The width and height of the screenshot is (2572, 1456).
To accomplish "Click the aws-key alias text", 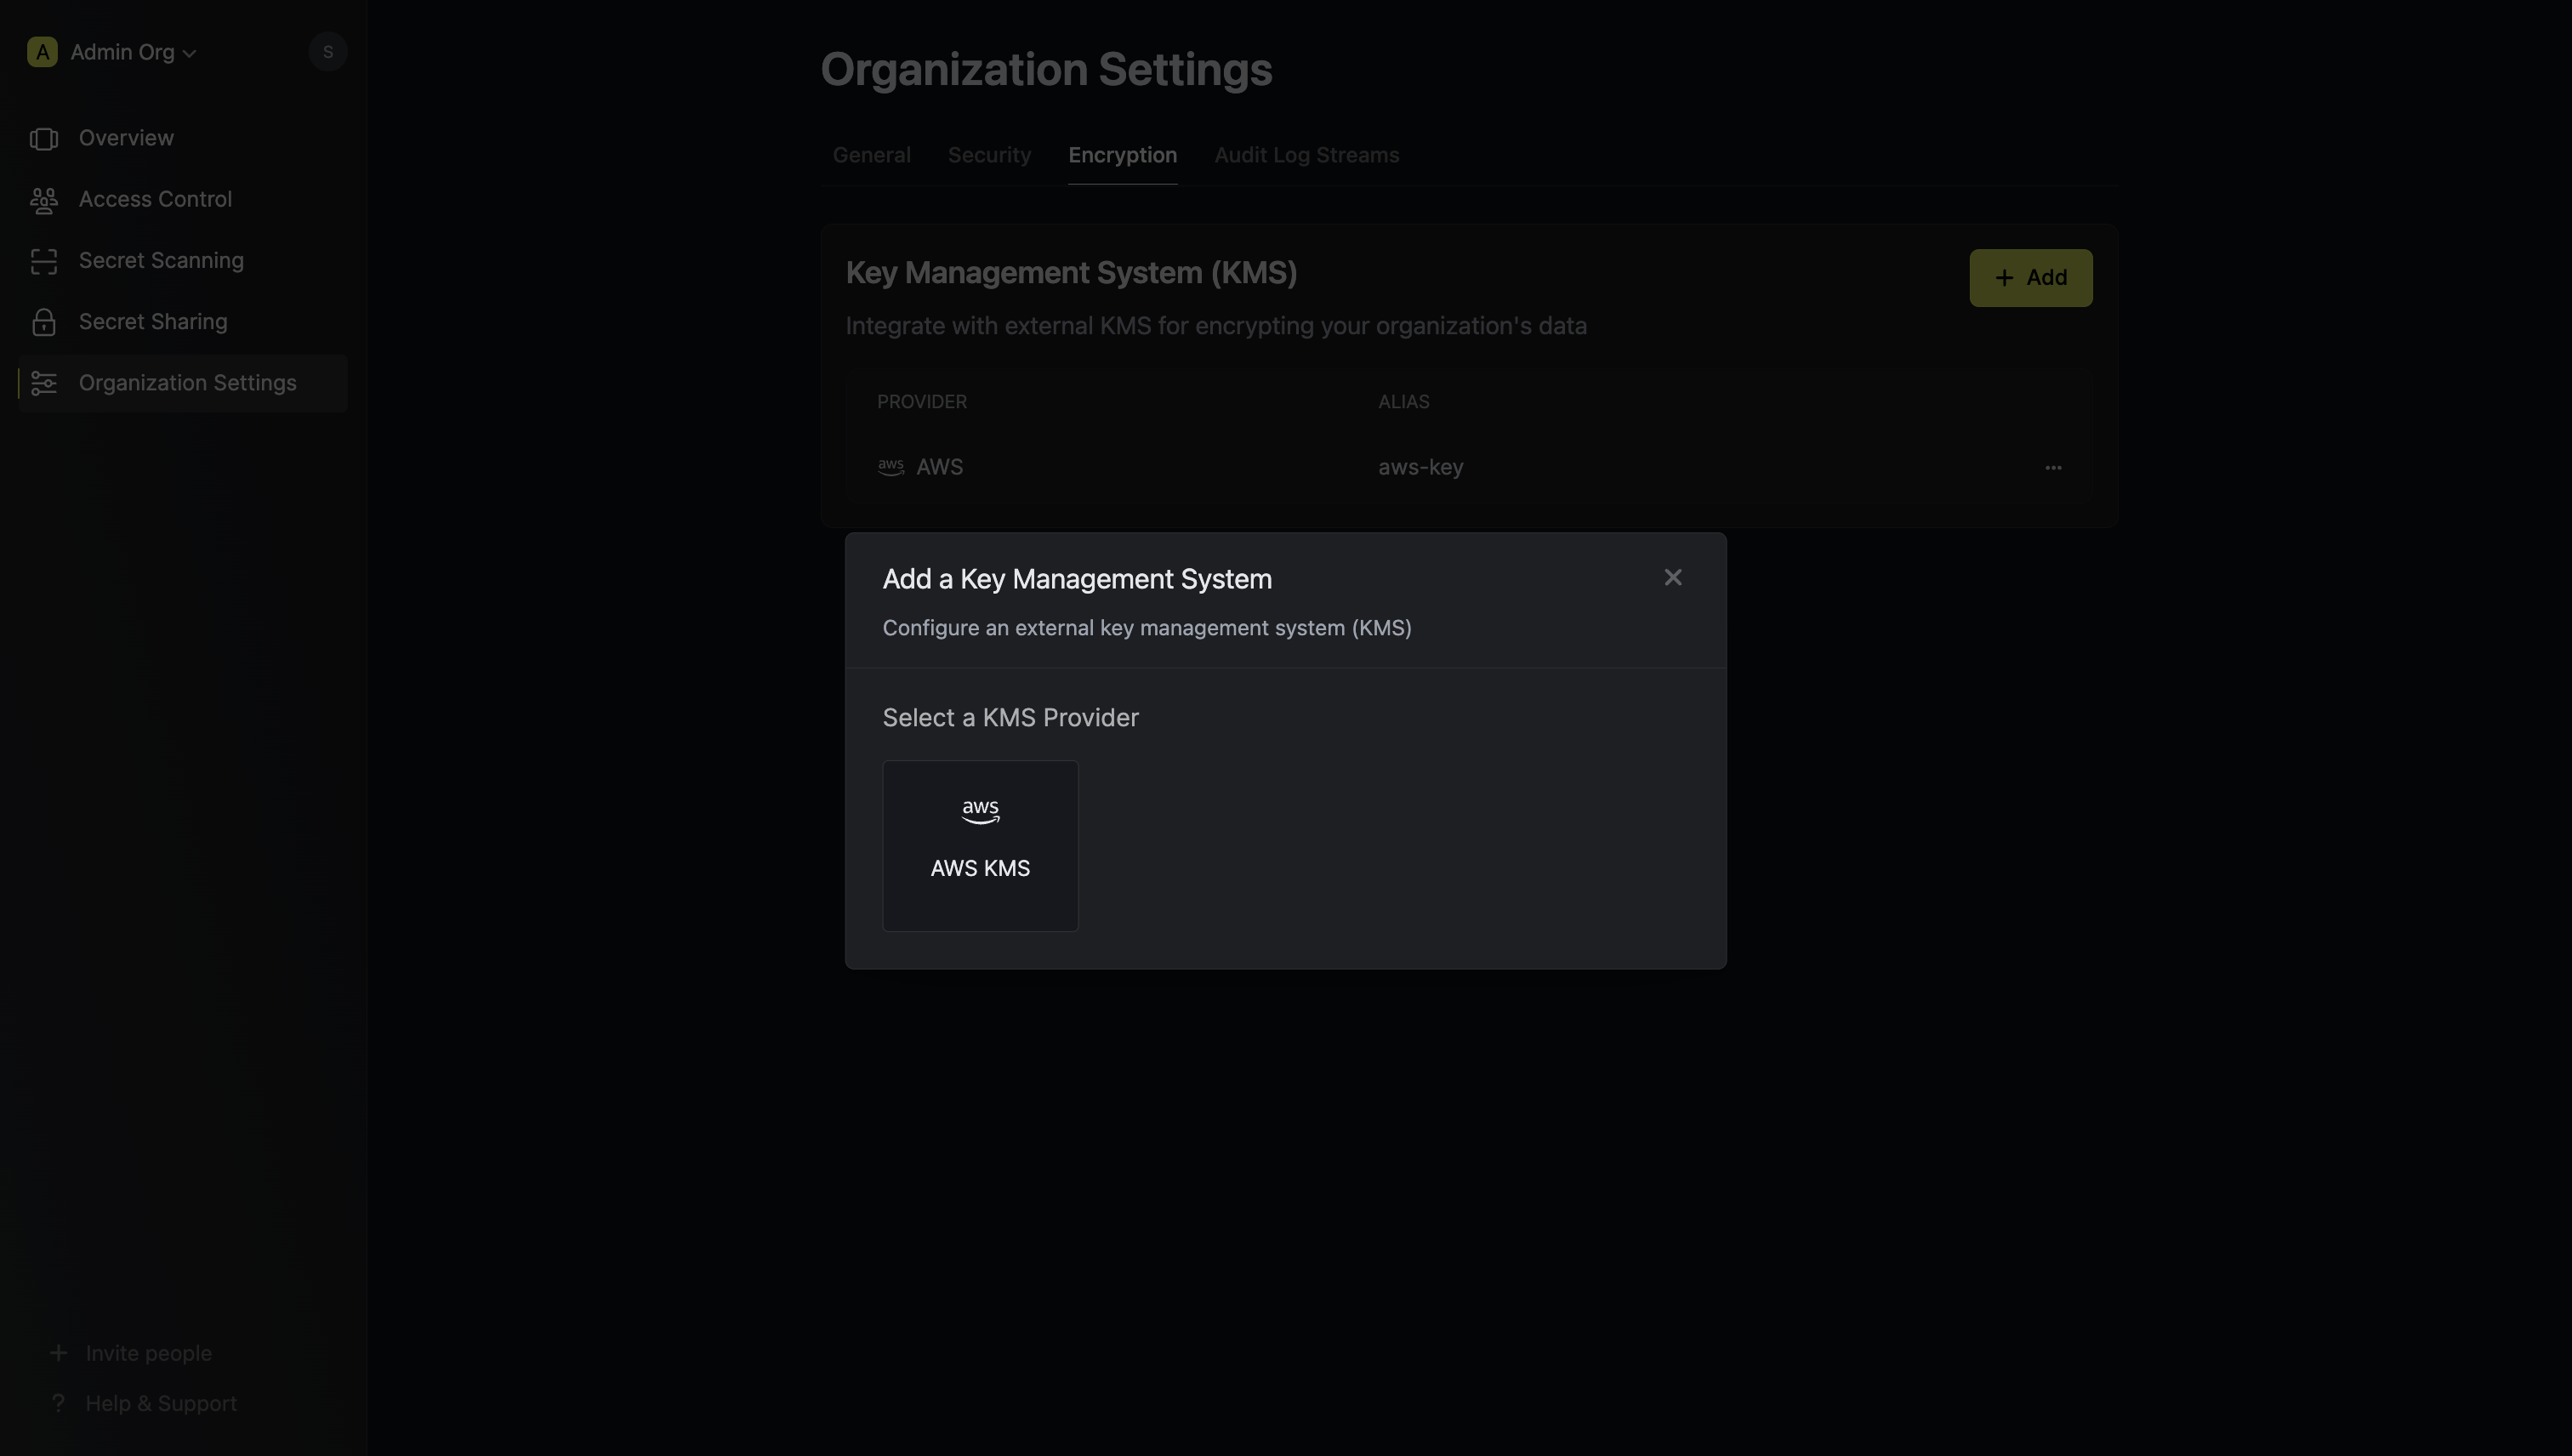I will click(x=1420, y=467).
